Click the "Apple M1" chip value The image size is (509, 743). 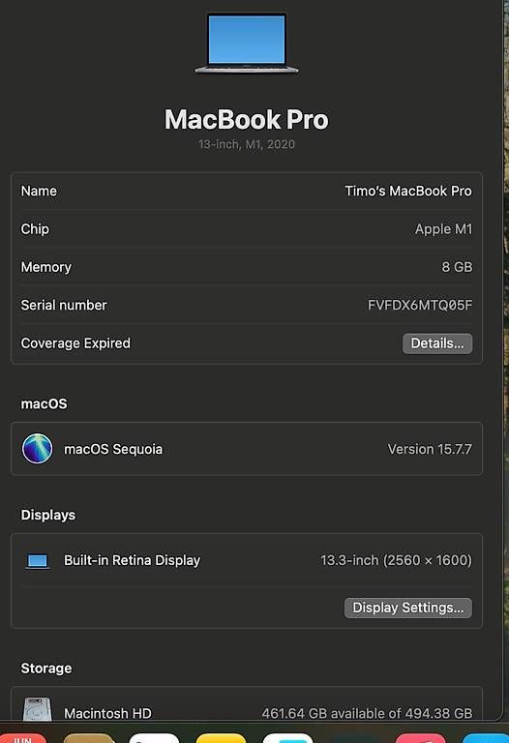pyautogui.click(x=443, y=229)
